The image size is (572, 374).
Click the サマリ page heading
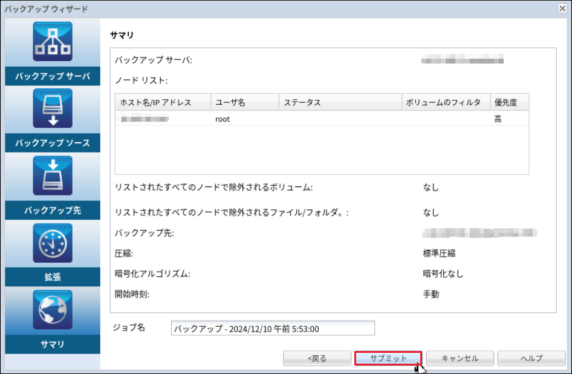[122, 36]
